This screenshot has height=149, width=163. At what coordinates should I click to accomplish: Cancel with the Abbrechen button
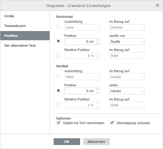pyautogui.click(x=96, y=142)
